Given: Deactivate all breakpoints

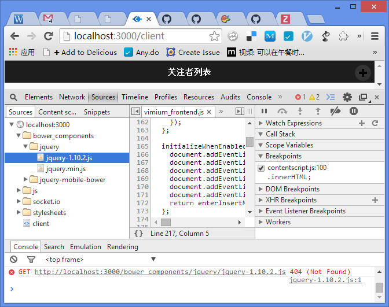Looking at the screenshot, I should pos(335,111).
